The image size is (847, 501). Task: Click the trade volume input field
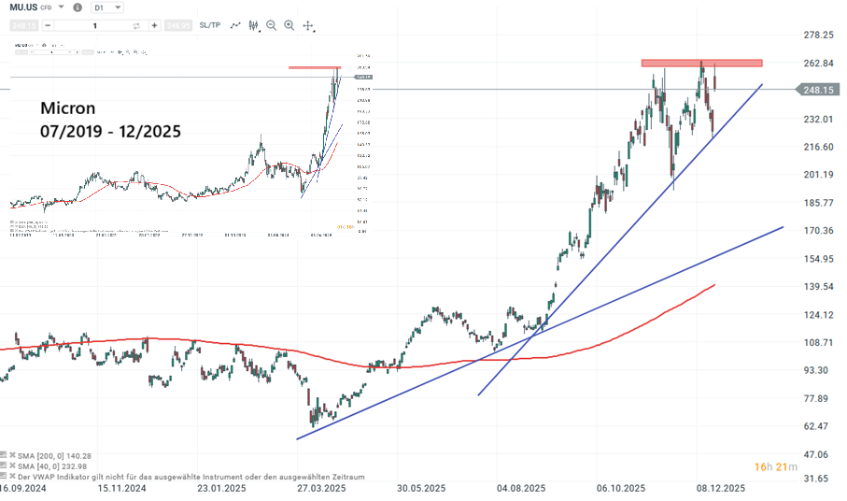(93, 25)
